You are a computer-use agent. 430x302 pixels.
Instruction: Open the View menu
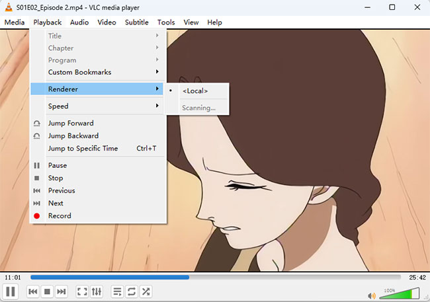[x=191, y=22]
